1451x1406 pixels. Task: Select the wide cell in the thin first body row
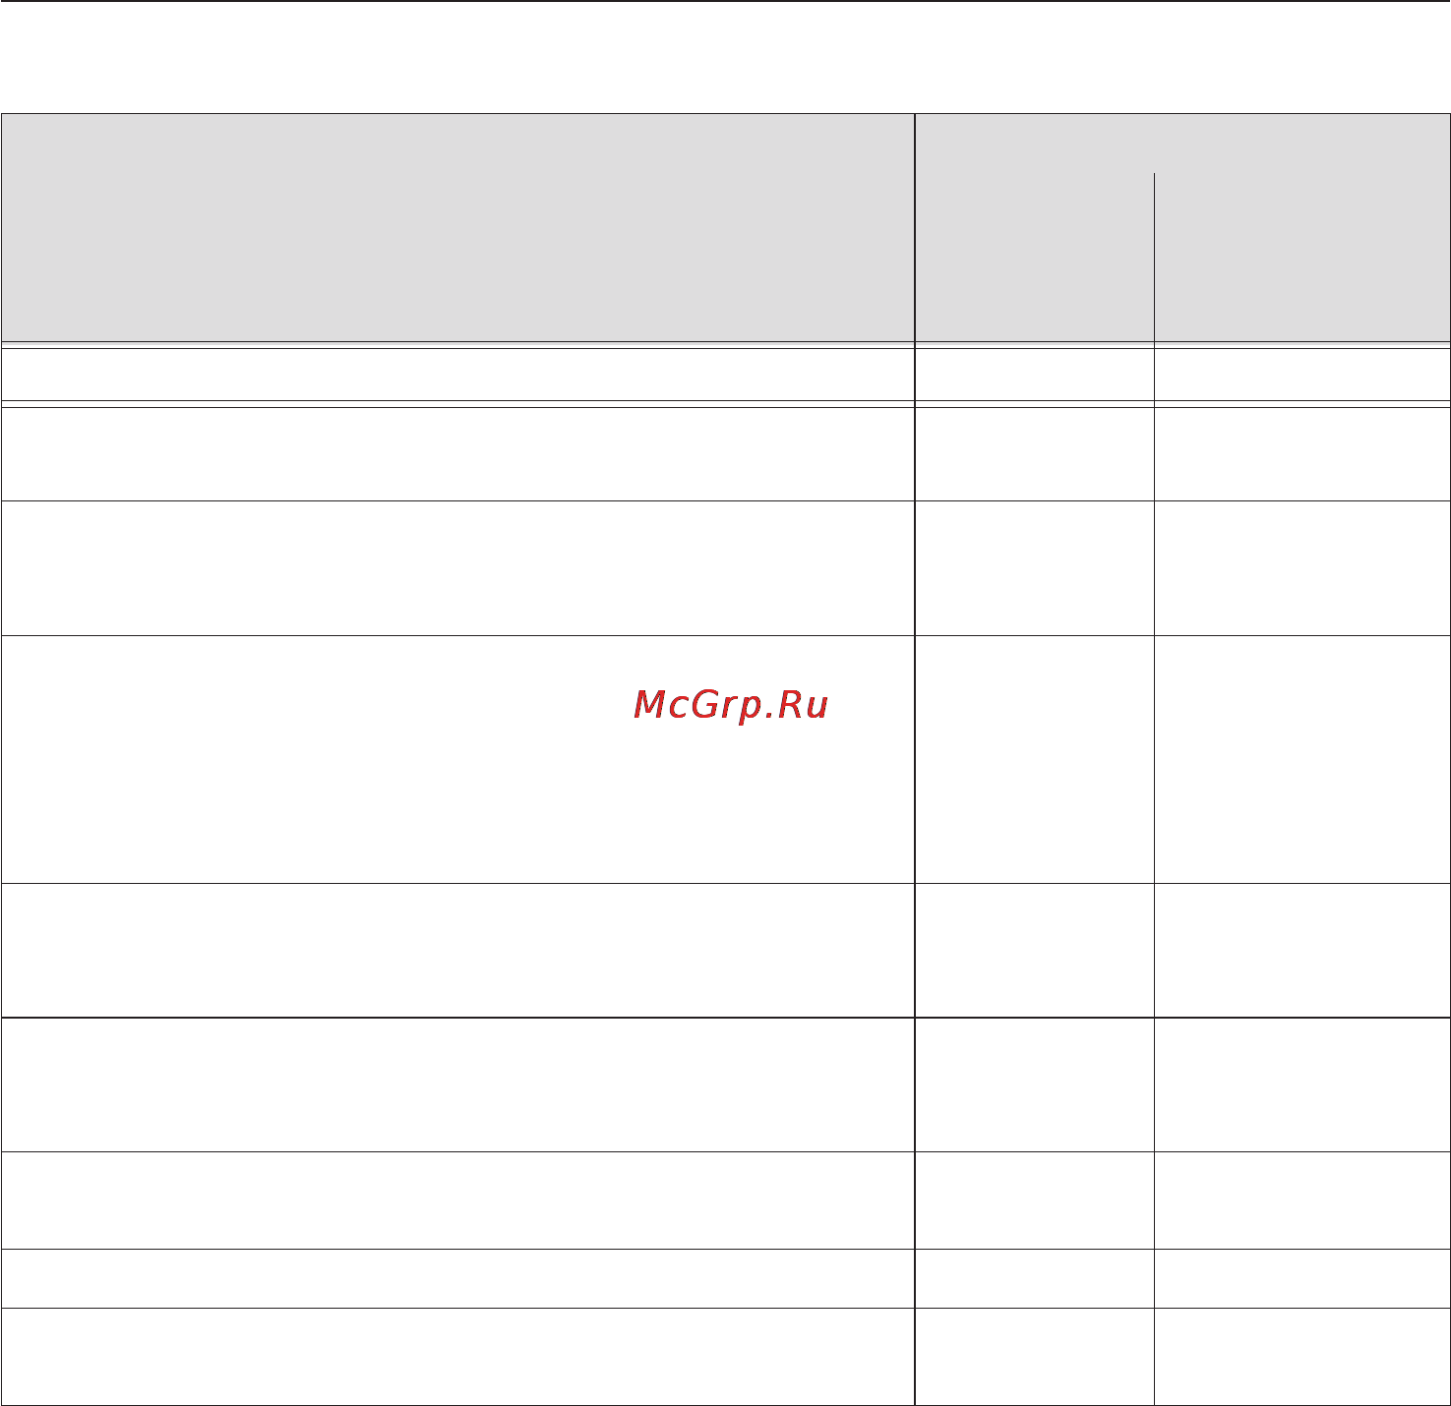tap(457, 373)
